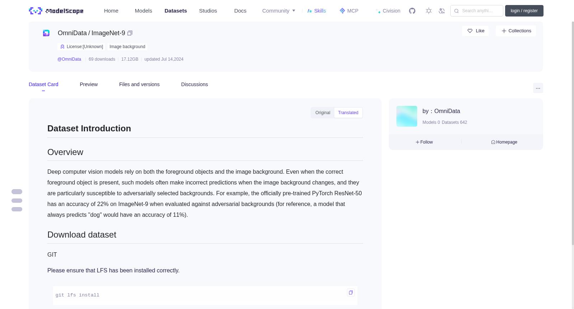Click the 69 downloads count

[x=102, y=59]
